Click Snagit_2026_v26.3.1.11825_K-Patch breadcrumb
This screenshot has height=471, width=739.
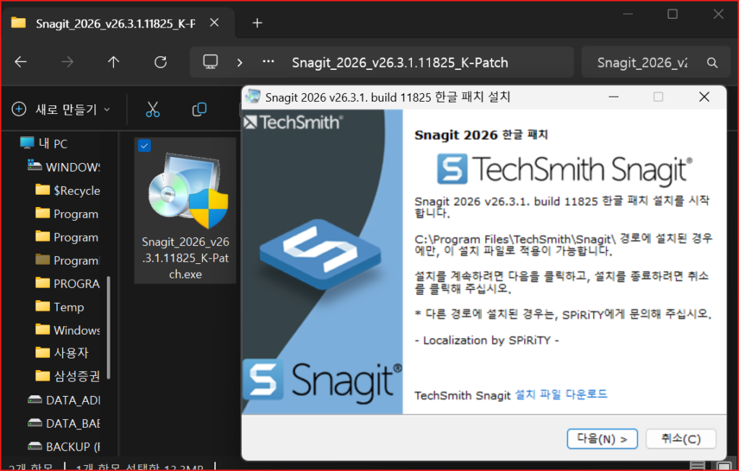coord(400,63)
